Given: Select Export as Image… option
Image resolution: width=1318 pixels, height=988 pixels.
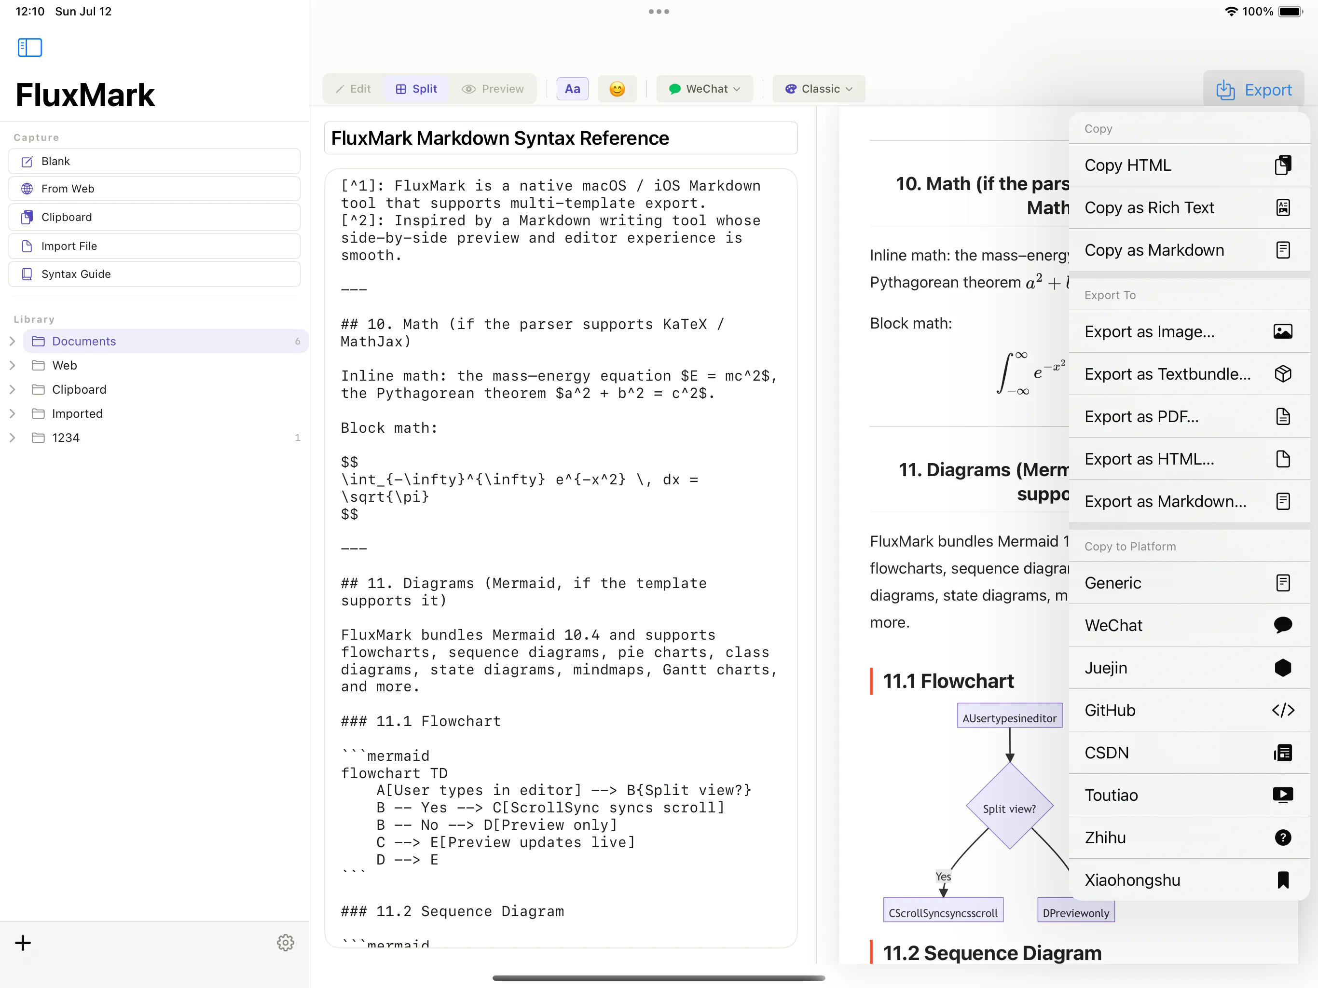Looking at the screenshot, I should (1189, 331).
